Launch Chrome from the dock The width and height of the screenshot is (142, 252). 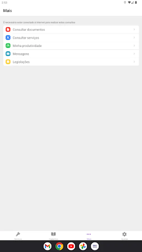click(59, 246)
